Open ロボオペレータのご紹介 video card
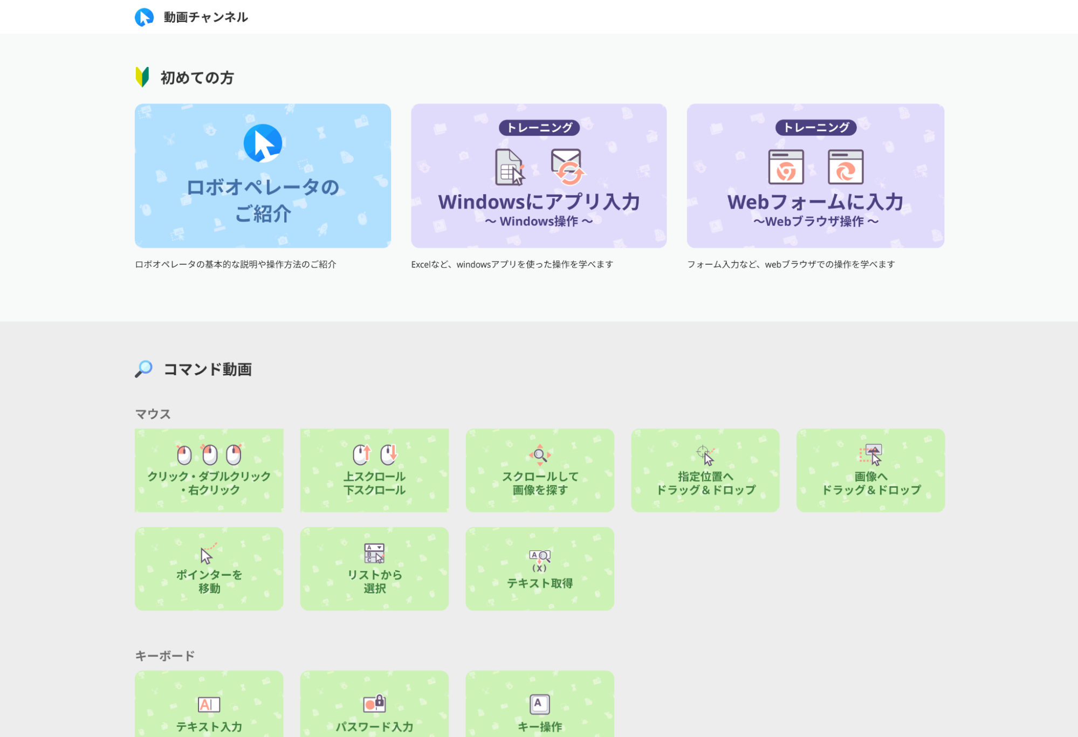Viewport: 1078px width, 737px height. click(x=263, y=176)
